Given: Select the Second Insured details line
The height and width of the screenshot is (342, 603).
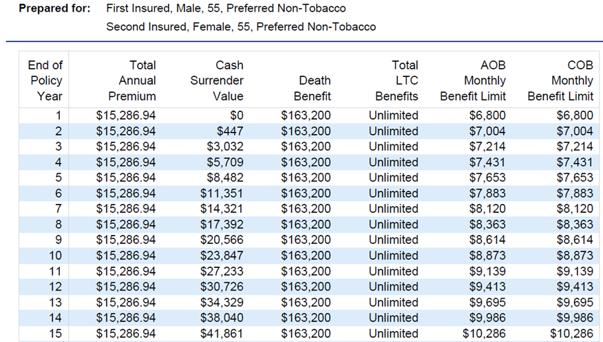Looking at the screenshot, I should 241,27.
